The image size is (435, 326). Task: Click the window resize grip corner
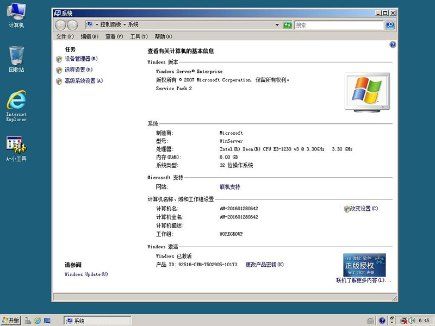pos(395,298)
